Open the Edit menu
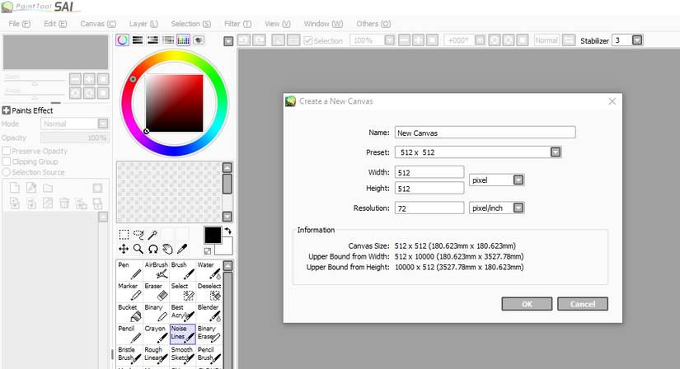The width and height of the screenshot is (680, 369). tap(55, 24)
